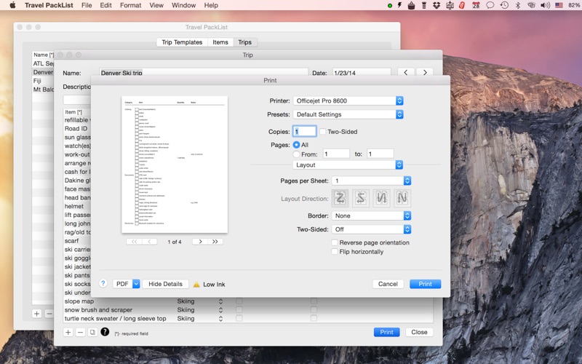Go to next trip in Trip window
The height and width of the screenshot is (364, 582).
[425, 72]
